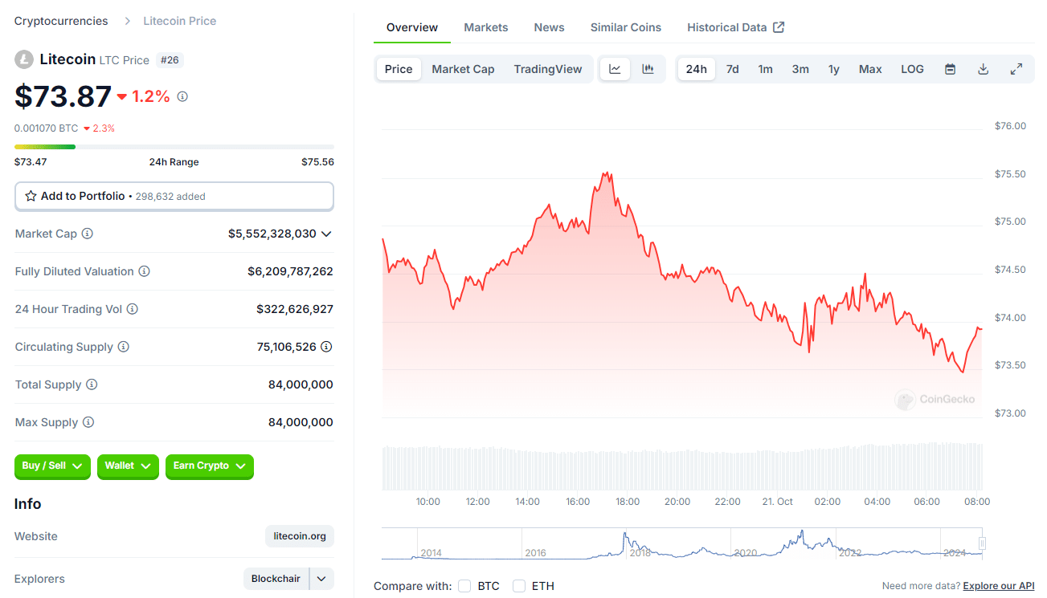Switch chart to Market Cap view
This screenshot has width=1047, height=598.
pos(464,69)
